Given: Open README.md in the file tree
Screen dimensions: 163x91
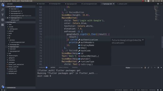Looking at the screenshot, I should (12, 73).
